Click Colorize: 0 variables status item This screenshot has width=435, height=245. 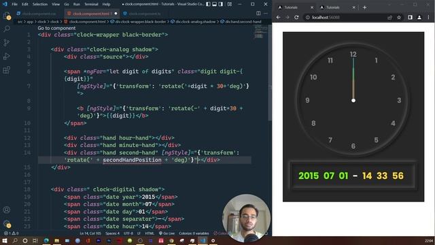click(x=194, y=233)
